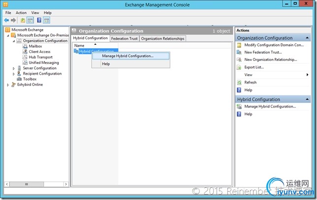Click the Export List icon
The width and height of the screenshot is (317, 200).
click(239, 67)
